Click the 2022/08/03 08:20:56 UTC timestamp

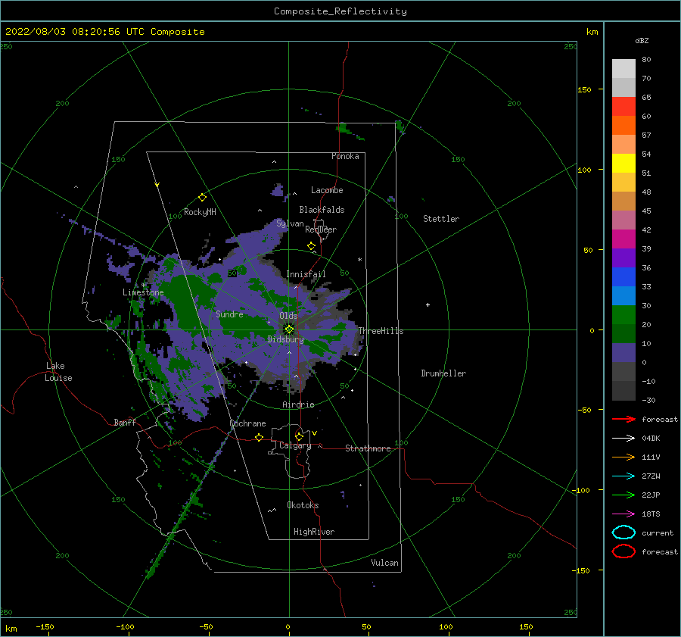coord(104,32)
